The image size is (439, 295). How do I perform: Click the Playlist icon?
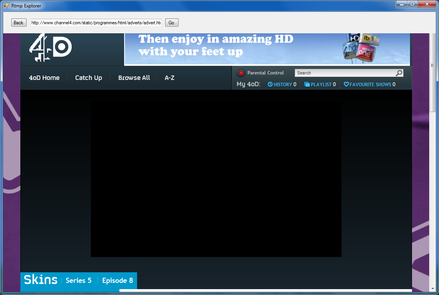point(307,84)
